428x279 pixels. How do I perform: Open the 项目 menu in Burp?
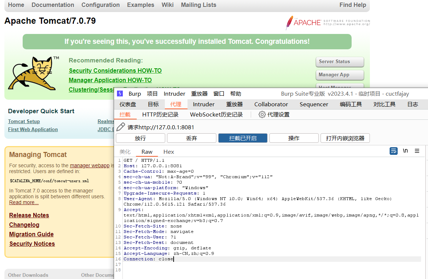(x=152, y=94)
